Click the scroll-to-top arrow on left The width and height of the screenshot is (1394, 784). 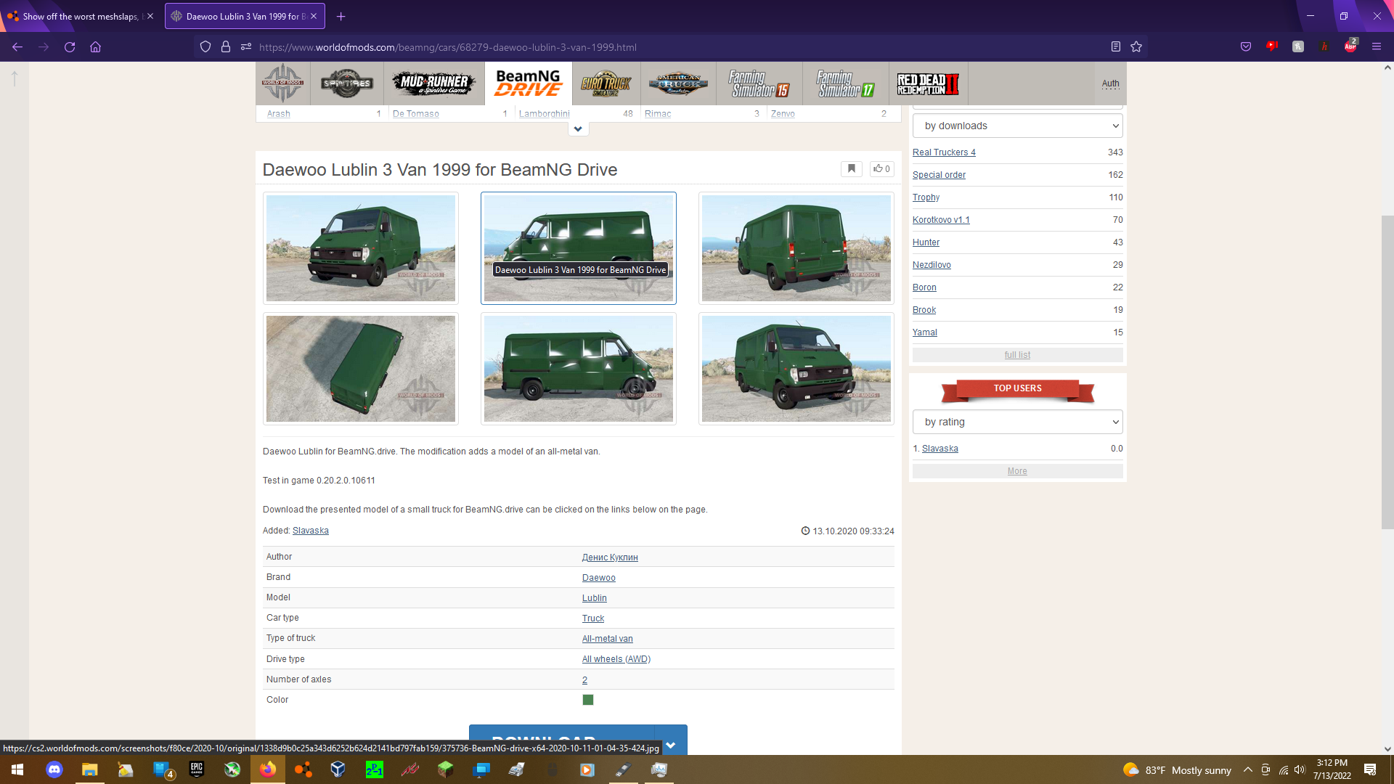click(15, 78)
